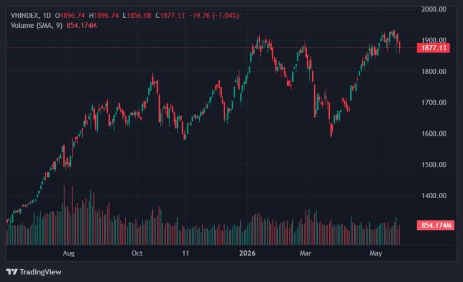Click the last red candlestick on the chart
Image resolution: width=463 pixels, height=282 pixels.
pyautogui.click(x=400, y=47)
